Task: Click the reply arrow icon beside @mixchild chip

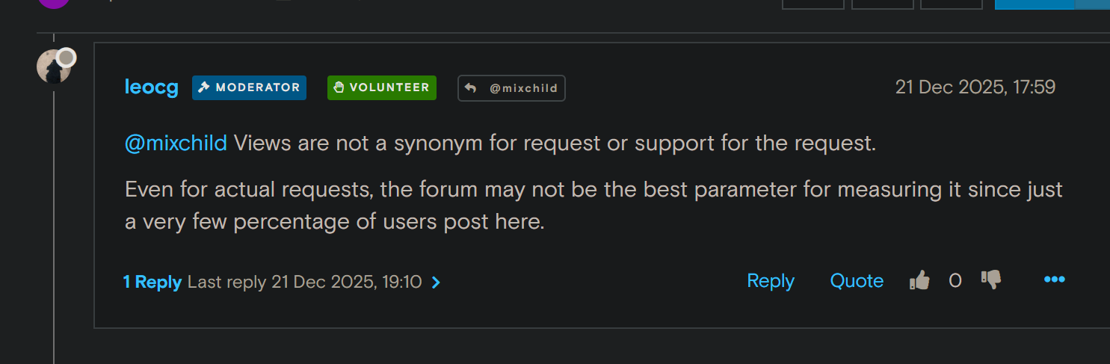Action: coord(471,88)
